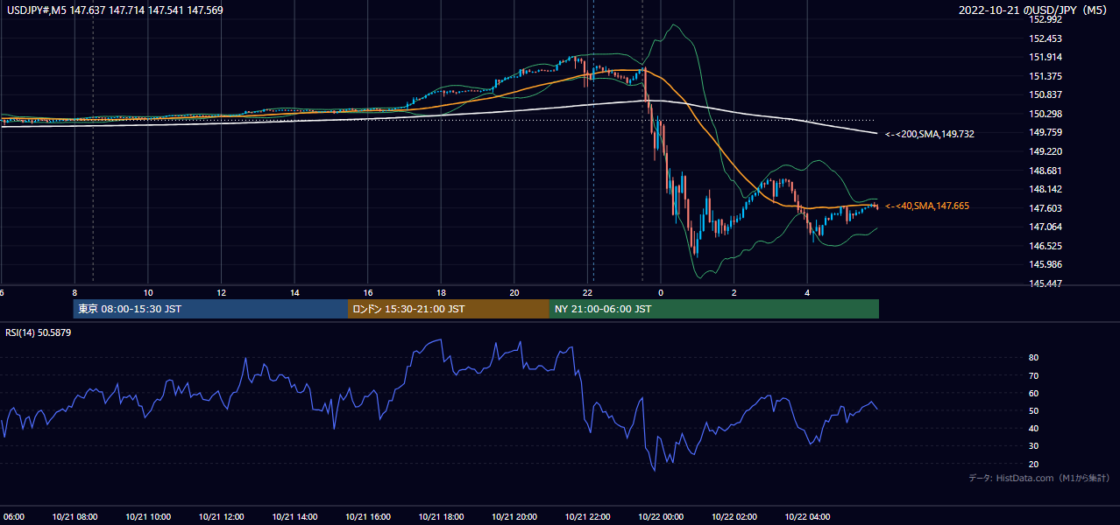Image resolution: width=1120 pixels, height=525 pixels.
Task: Click hour tick 14 under price chart
Action: [x=294, y=292]
